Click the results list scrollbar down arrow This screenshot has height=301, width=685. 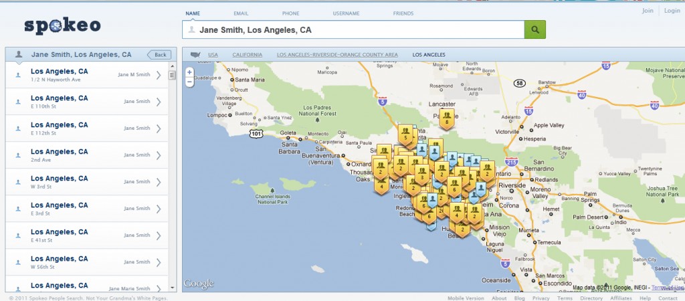point(172,288)
